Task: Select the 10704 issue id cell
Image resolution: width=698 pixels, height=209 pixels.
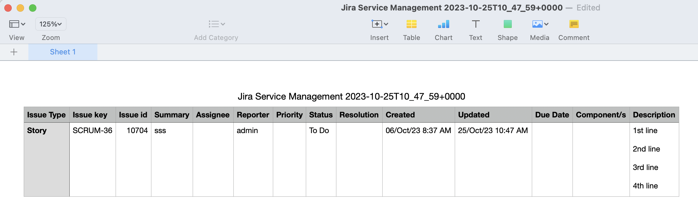Action: coord(133,160)
